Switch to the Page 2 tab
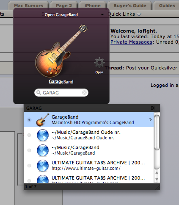 click(x=64, y=6)
